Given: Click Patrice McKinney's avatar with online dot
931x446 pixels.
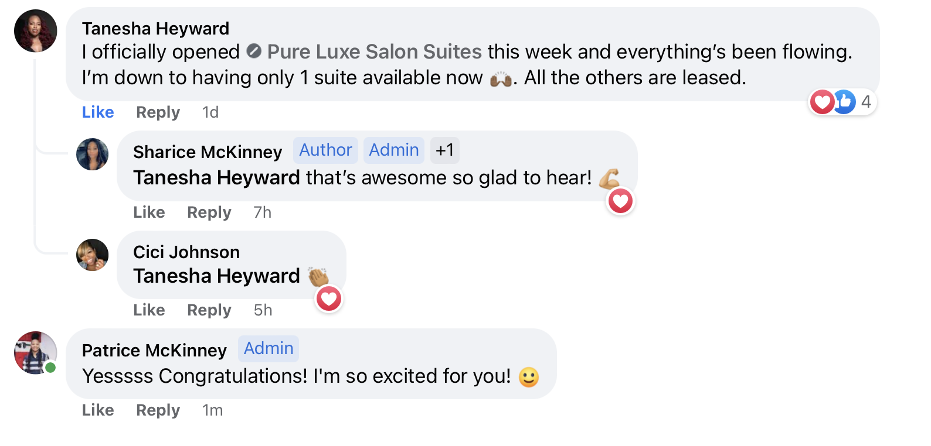Looking at the screenshot, I should (x=35, y=352).
